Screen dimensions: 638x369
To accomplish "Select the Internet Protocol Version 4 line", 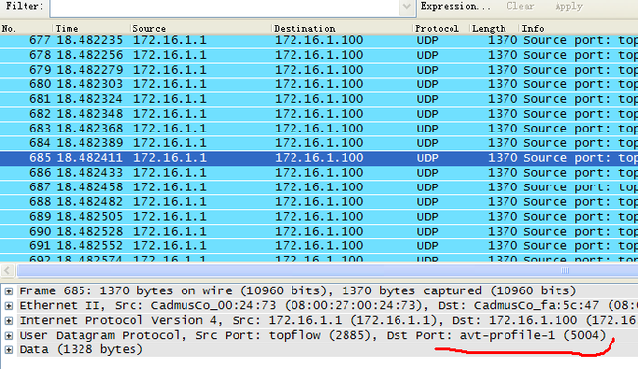I will pyautogui.click(x=327, y=320).
